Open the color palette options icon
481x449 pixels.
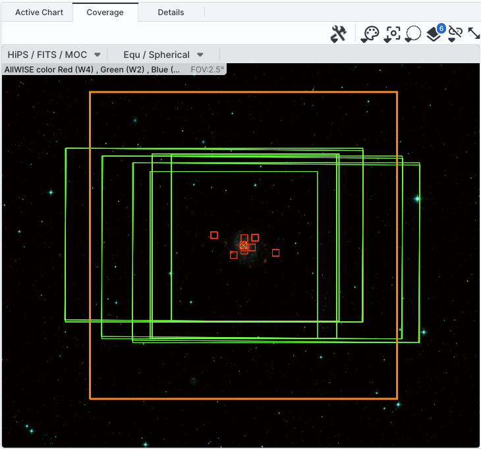370,34
